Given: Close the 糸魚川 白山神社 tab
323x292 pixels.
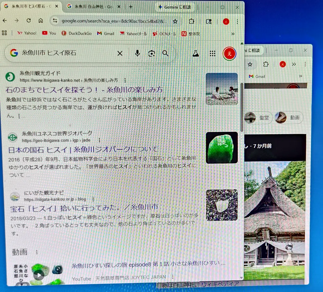Looking at the screenshot, I should pos(119,7).
